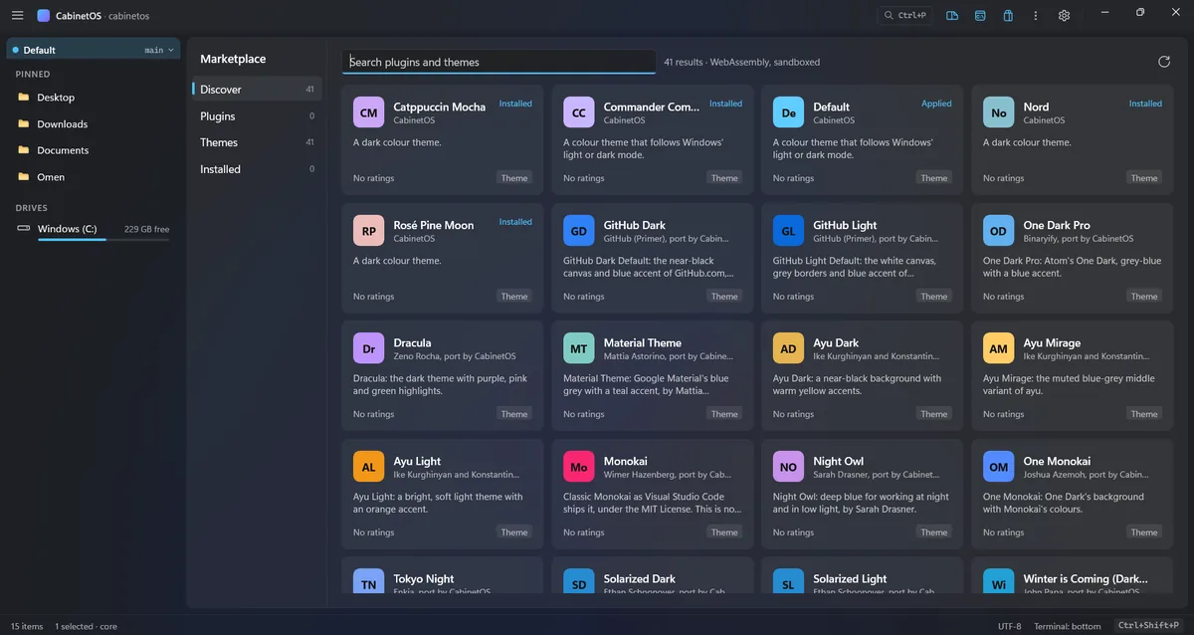The width and height of the screenshot is (1194, 635).
Task: Click the Tokyo Night TN icon
Action: [369, 581]
